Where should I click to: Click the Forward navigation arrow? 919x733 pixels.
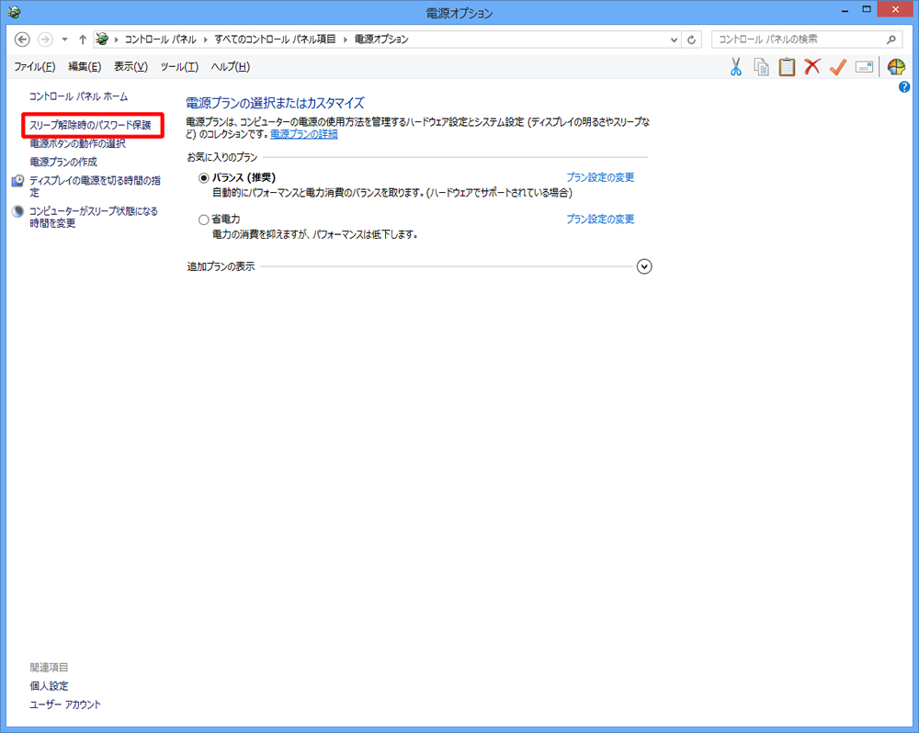click(x=45, y=39)
